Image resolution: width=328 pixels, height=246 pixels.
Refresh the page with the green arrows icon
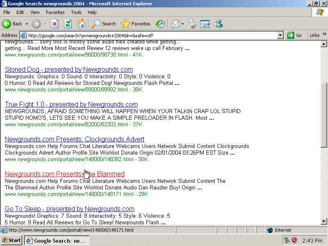click(x=68, y=24)
